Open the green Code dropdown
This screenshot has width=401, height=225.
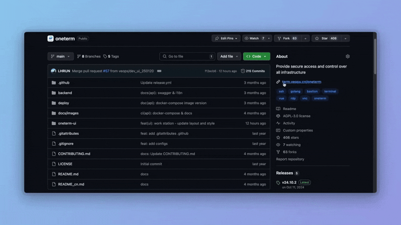tap(256, 56)
